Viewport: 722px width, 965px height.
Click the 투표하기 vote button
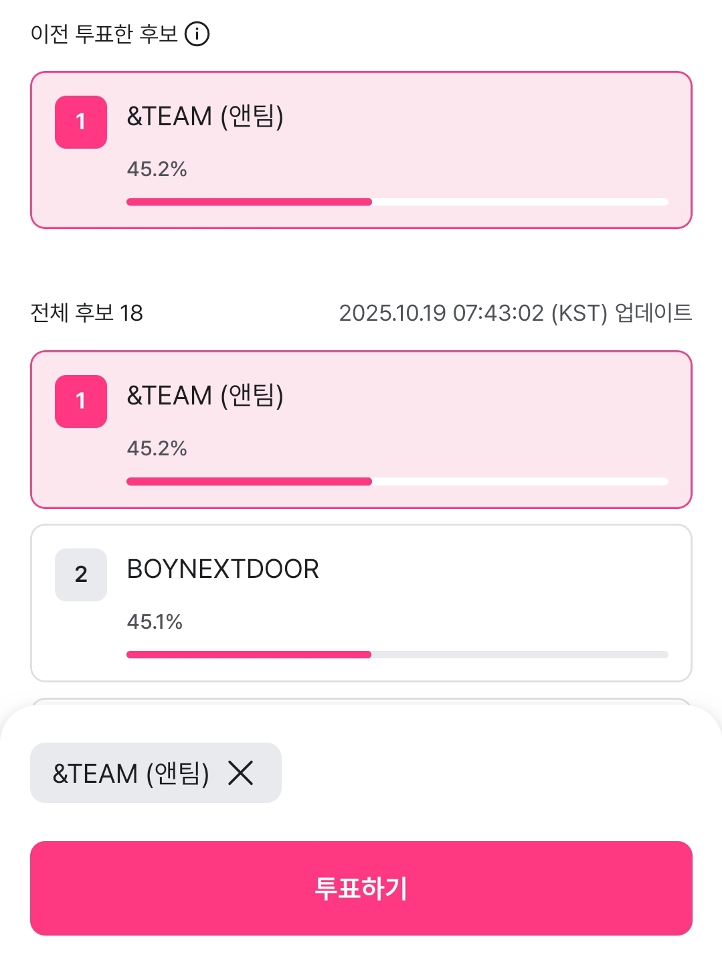point(361,888)
